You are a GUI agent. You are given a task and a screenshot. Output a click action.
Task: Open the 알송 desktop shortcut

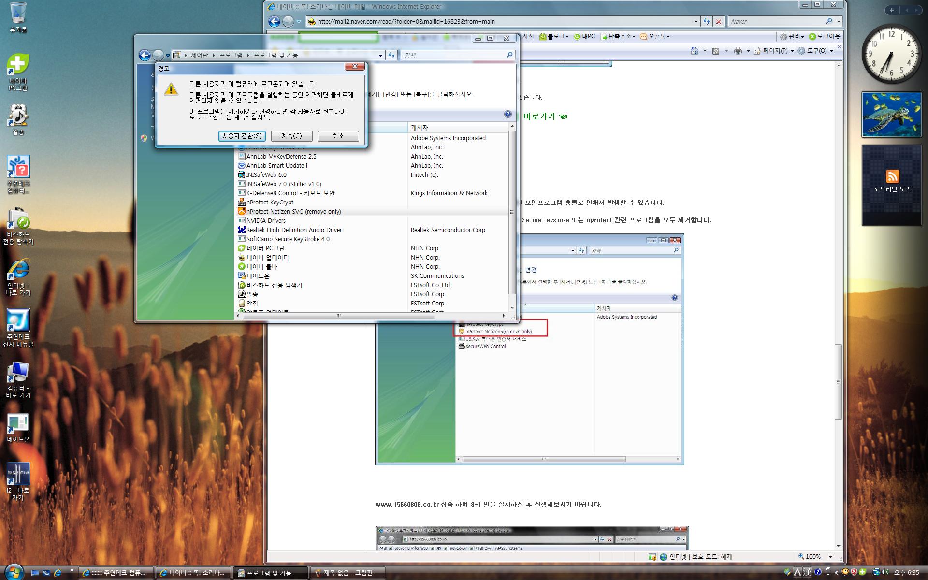18,120
